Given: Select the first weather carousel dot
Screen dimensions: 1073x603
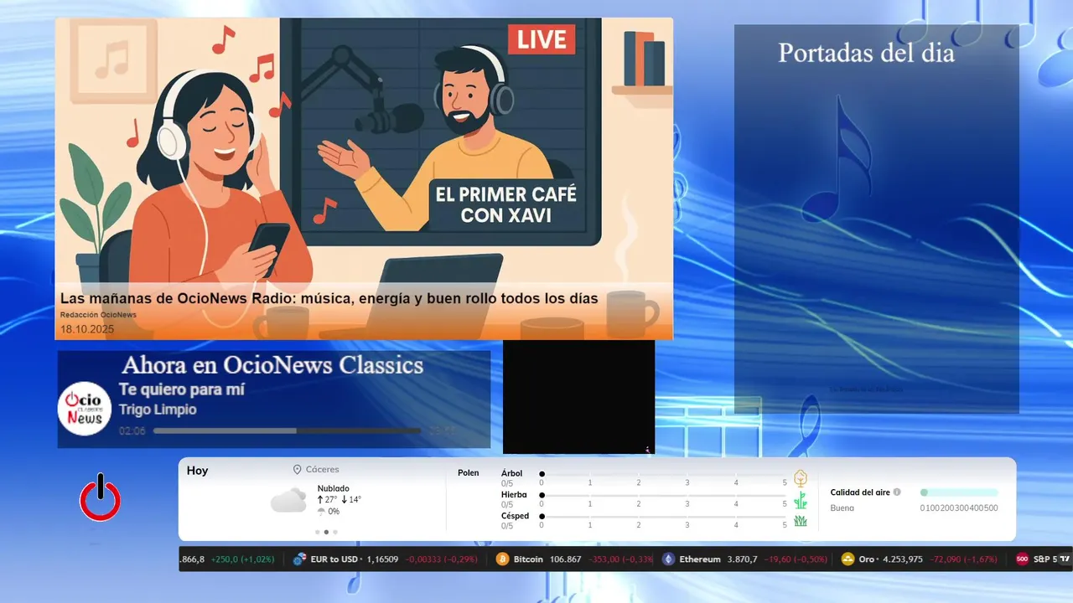Looking at the screenshot, I should (317, 532).
